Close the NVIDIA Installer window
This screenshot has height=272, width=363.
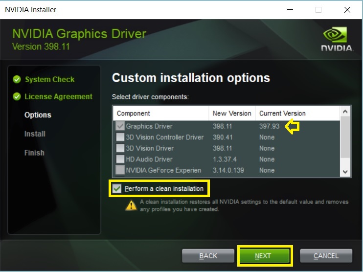point(347,10)
